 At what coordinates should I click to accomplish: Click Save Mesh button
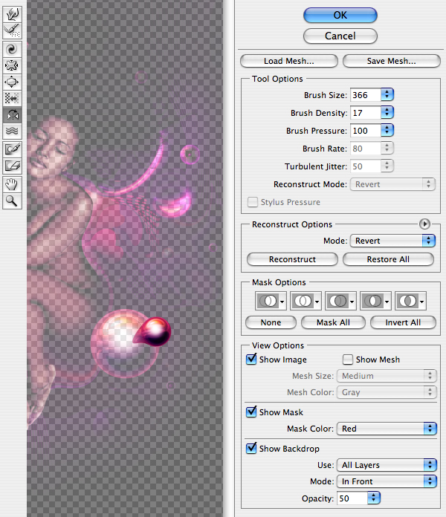pos(392,61)
